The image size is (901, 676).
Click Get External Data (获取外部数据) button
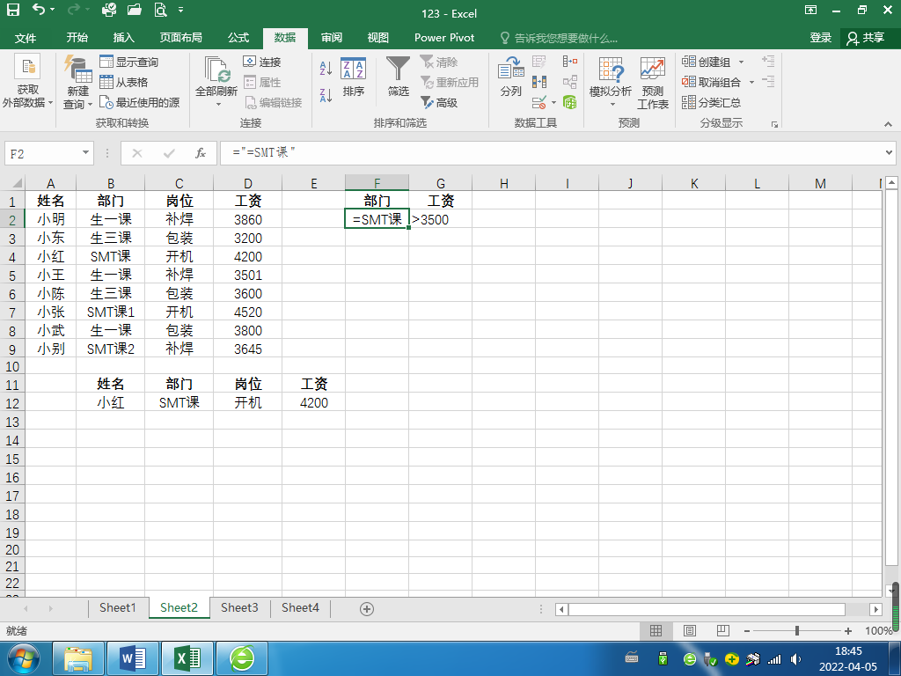point(27,82)
